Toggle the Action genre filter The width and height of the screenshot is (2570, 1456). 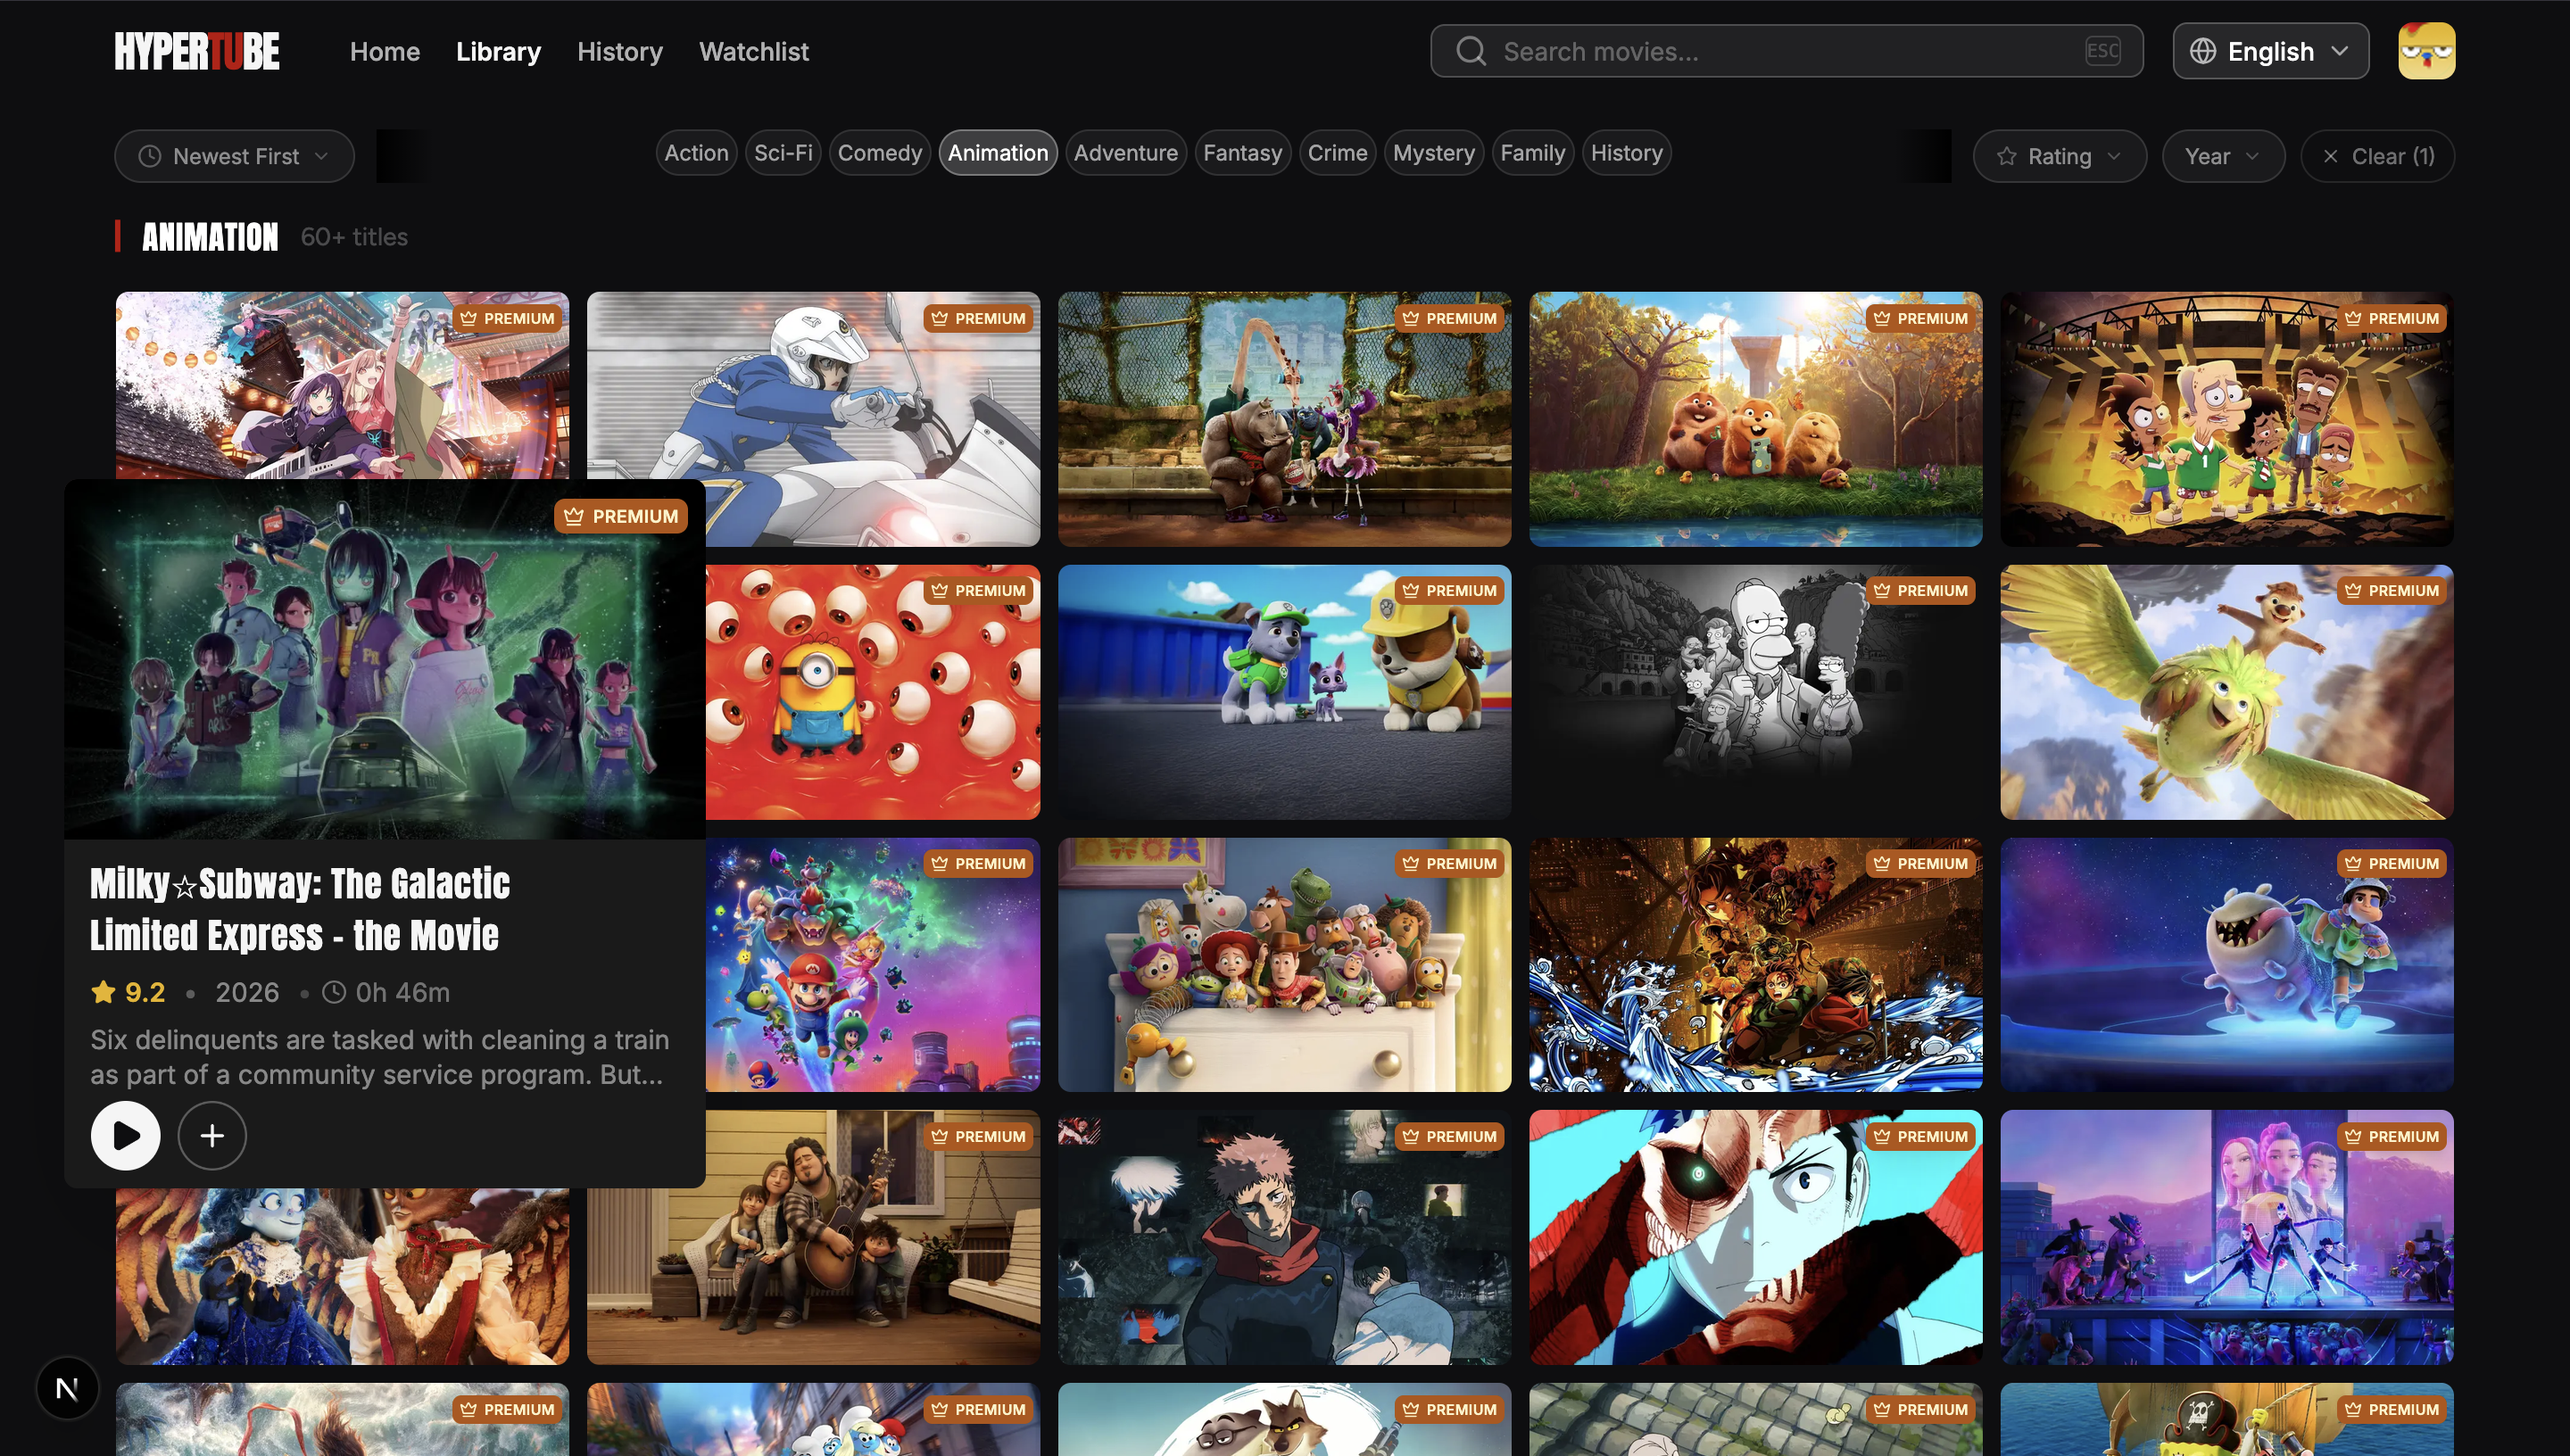(x=696, y=153)
